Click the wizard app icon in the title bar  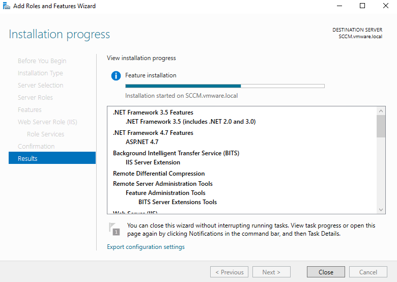tap(6, 6)
